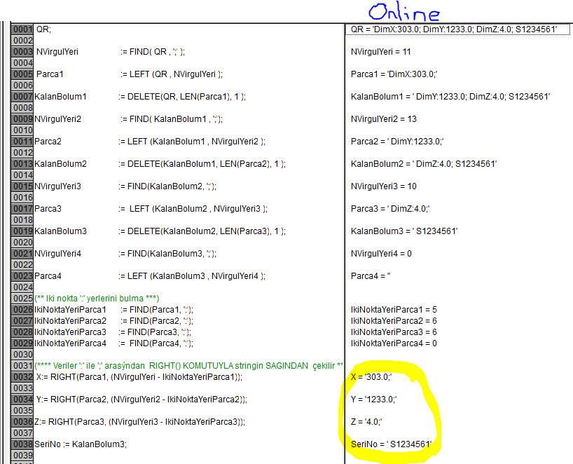The image size is (573, 464).
Task: Select the online value 'NVirgulYeri = 11'
Action: (x=381, y=52)
